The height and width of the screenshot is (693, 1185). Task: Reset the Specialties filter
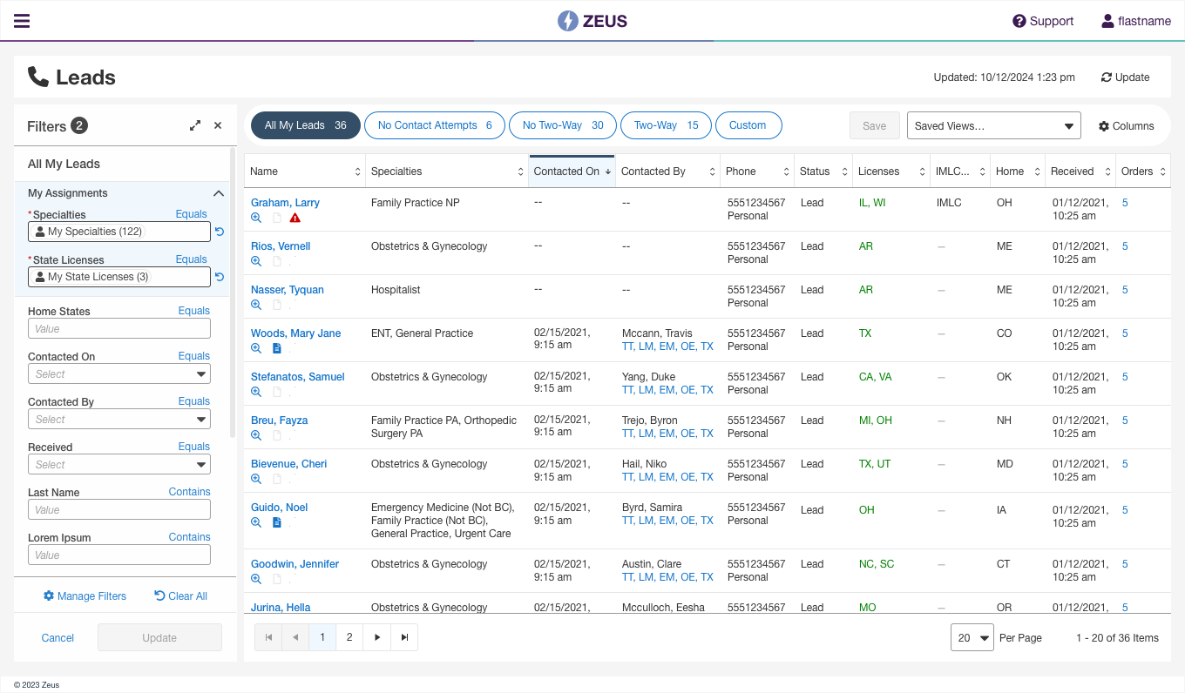(x=220, y=232)
